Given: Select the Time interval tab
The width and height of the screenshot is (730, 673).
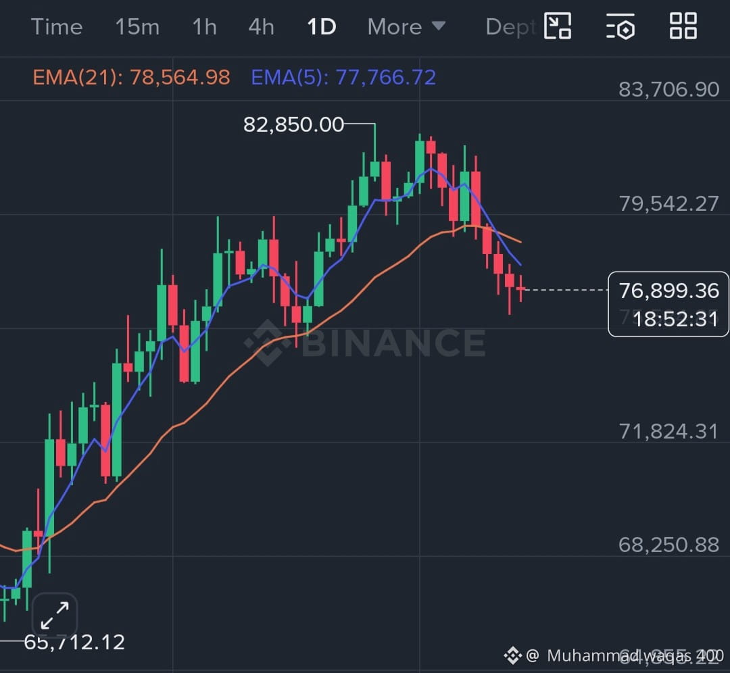Looking at the screenshot, I should point(56,27).
